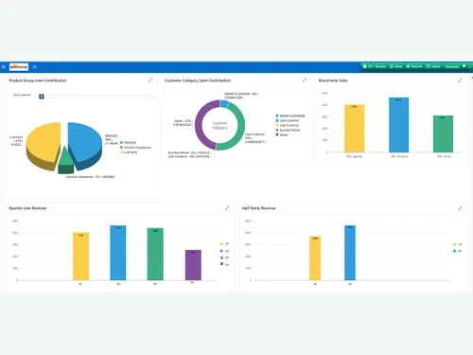
Task: Click the blue Q2 bar in Quarter wise Revenue
Action: pos(118,253)
